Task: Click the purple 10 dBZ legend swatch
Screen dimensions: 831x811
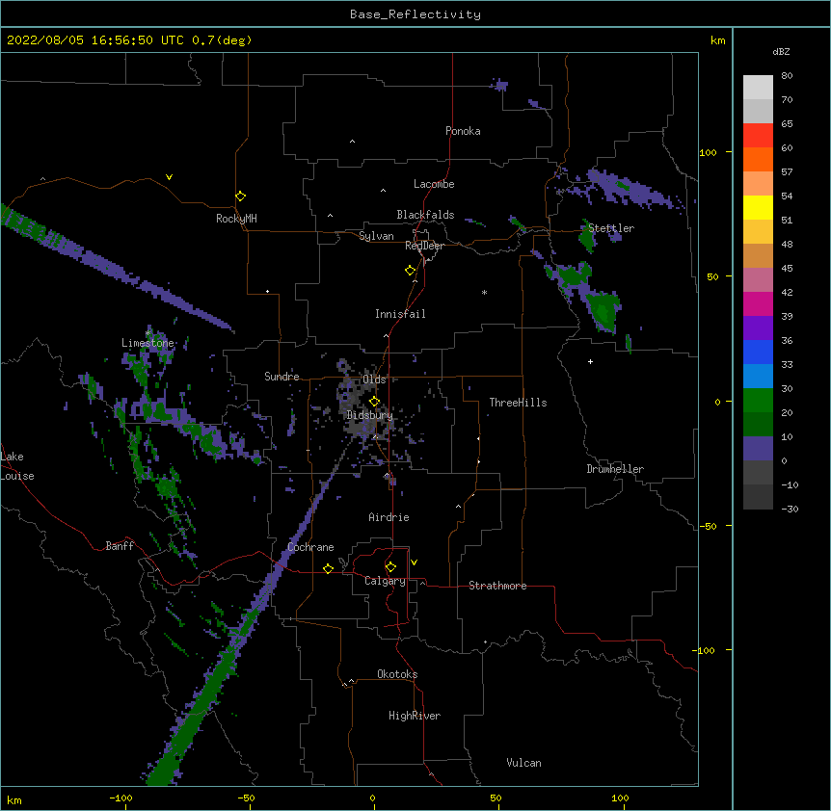Action: coord(758,449)
